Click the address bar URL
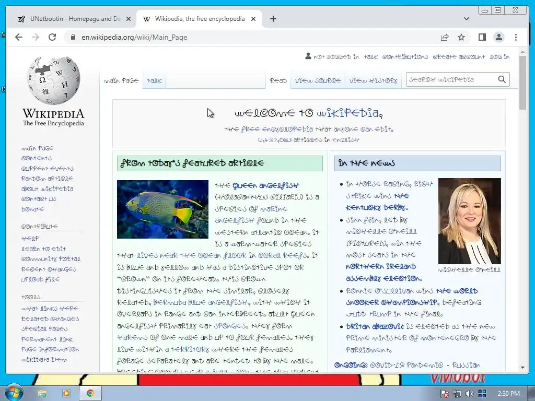The image size is (535, 401). (x=134, y=37)
